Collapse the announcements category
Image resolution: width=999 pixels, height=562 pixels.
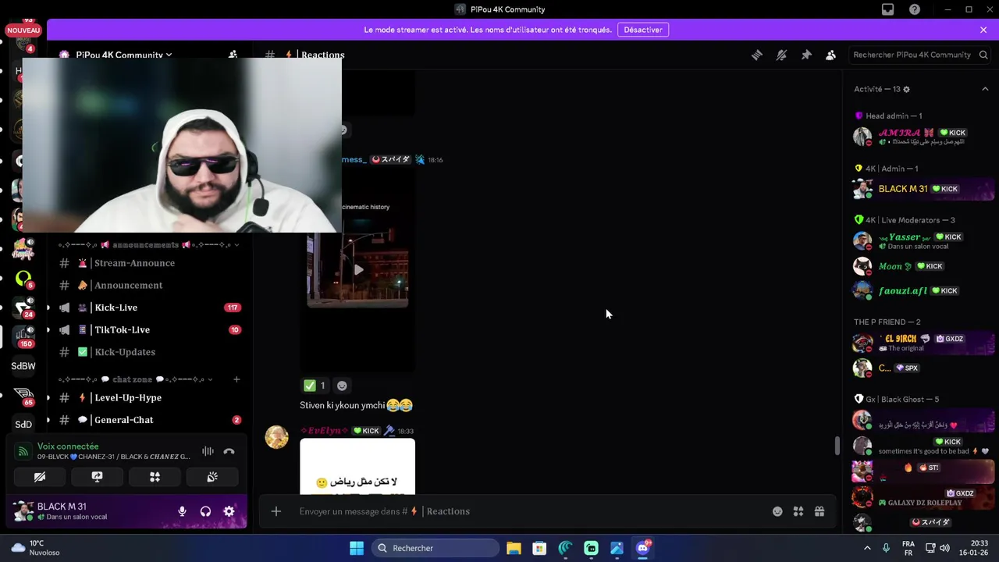coord(148,245)
